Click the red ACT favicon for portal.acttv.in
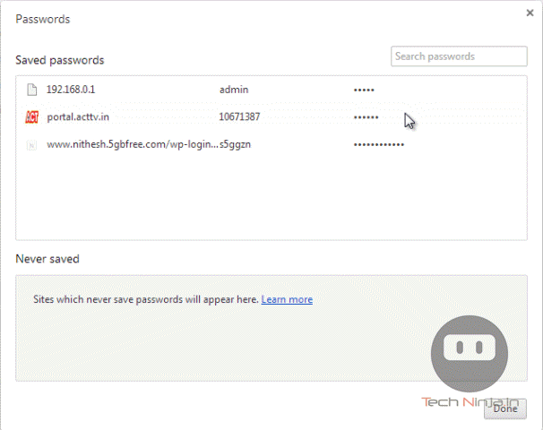 (x=32, y=117)
